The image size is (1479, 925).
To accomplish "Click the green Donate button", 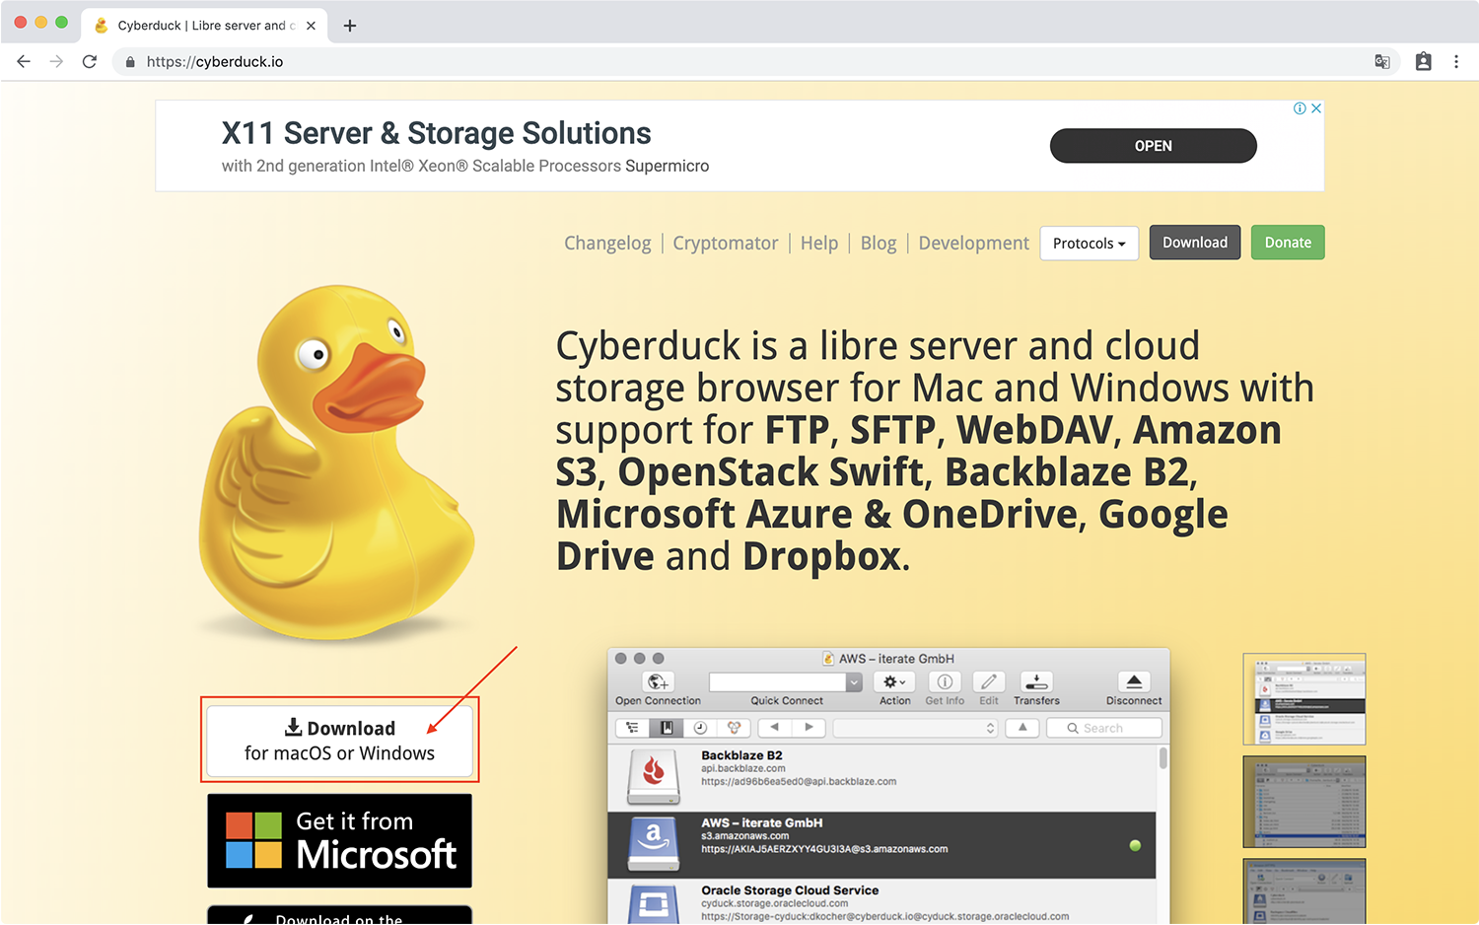I will [x=1288, y=243].
